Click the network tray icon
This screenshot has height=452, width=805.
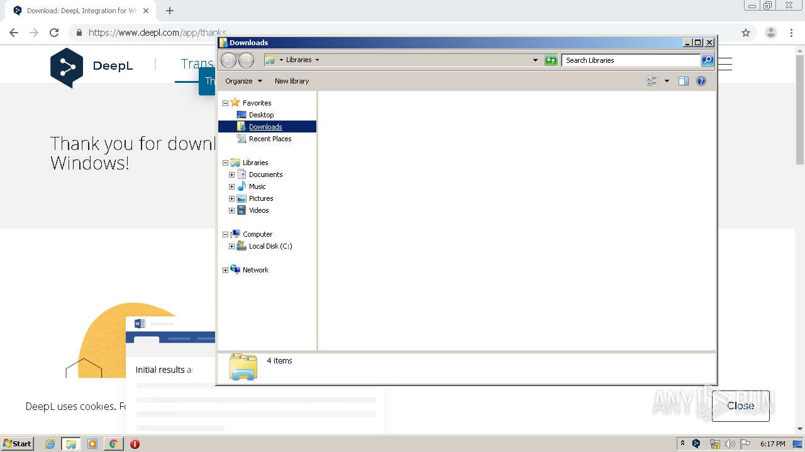pos(714,444)
